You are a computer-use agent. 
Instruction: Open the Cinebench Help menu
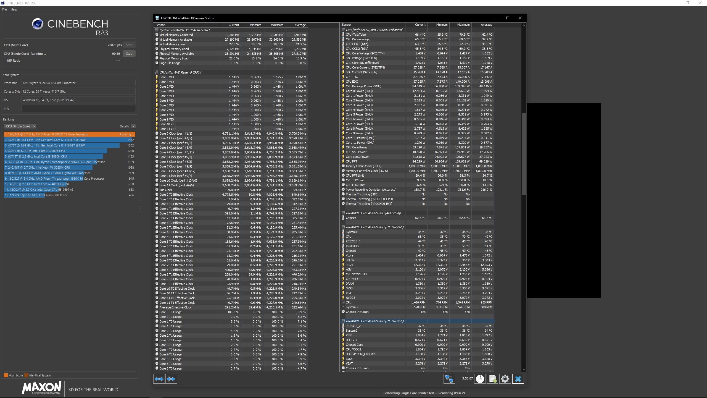tap(14, 9)
